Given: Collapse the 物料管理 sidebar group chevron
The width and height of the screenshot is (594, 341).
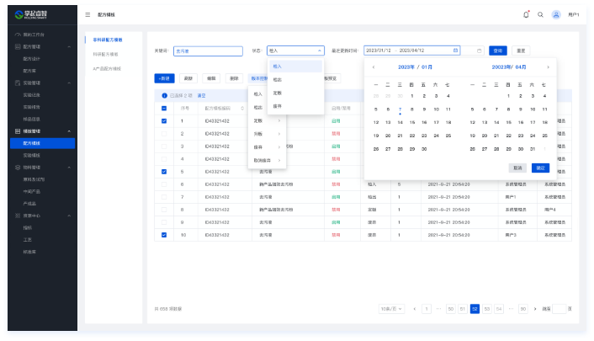Looking at the screenshot, I should click(x=69, y=168).
